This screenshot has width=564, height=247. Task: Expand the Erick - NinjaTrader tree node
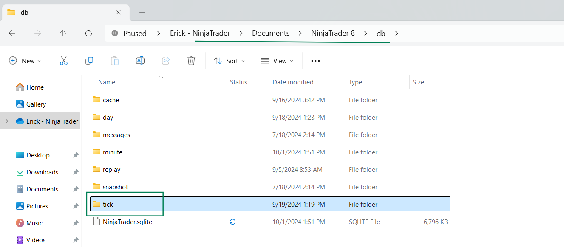click(x=7, y=121)
